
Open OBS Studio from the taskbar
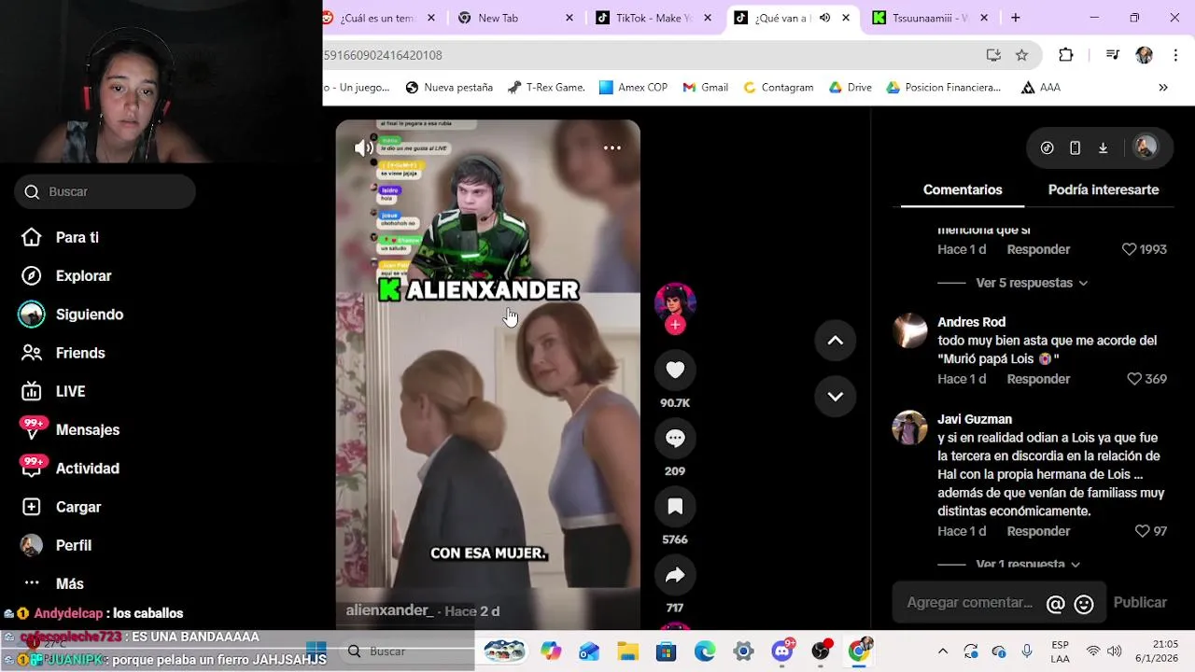pyautogui.click(x=821, y=651)
